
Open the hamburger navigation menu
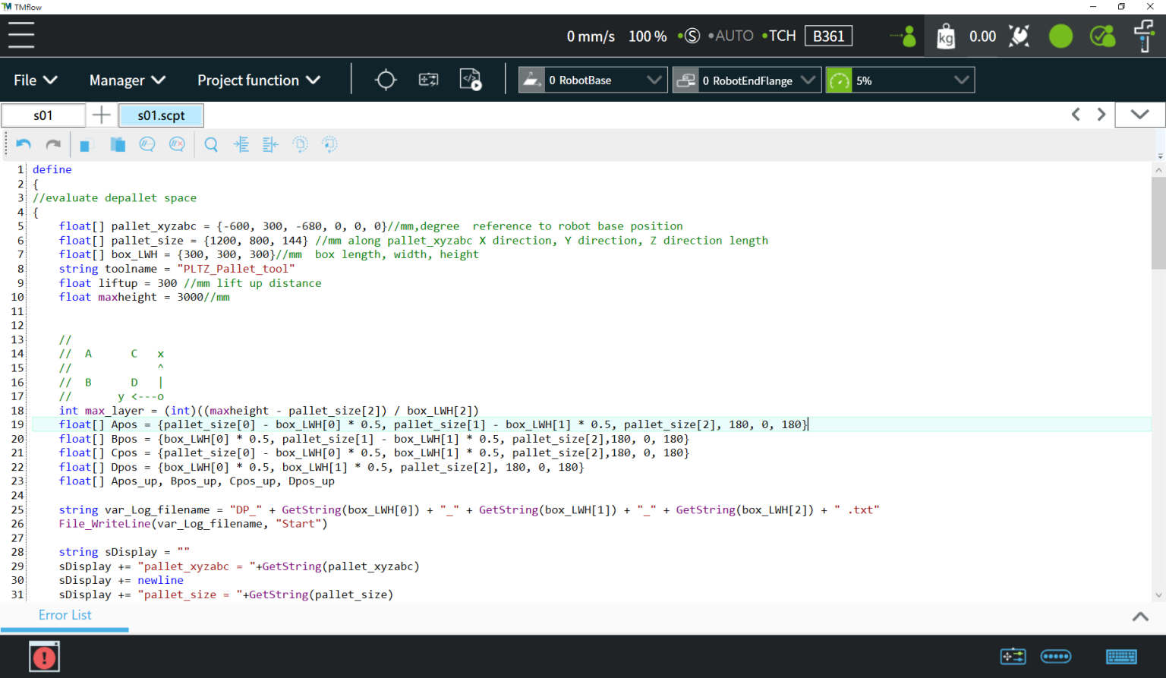[21, 35]
